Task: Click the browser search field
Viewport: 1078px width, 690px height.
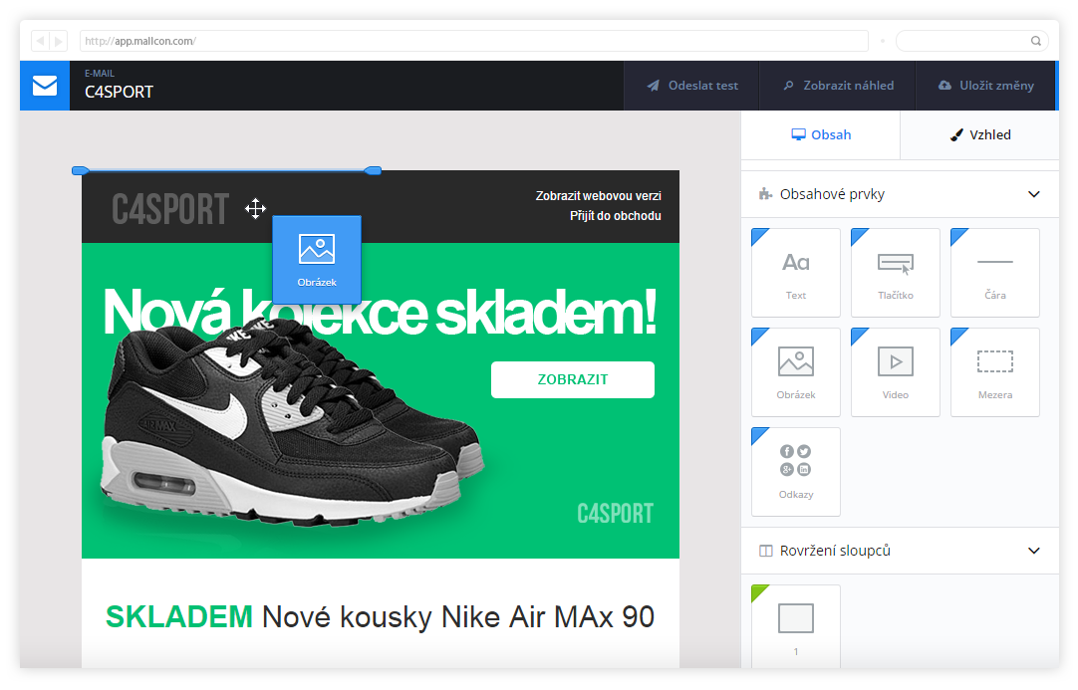Action: coord(972,41)
